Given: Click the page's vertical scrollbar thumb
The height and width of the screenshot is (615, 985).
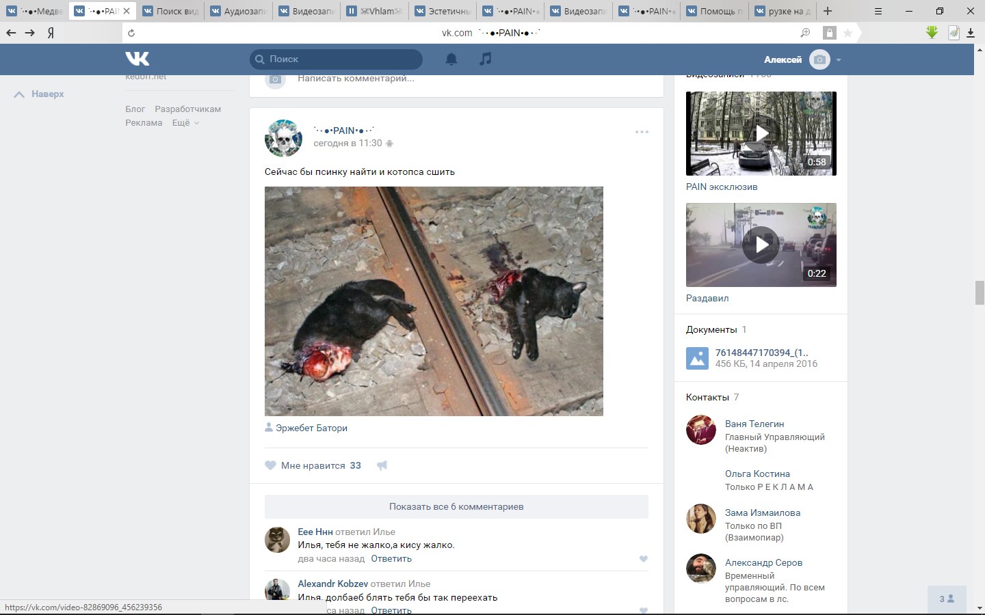Looking at the screenshot, I should (x=979, y=292).
